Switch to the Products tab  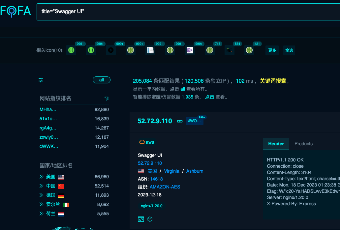click(x=303, y=144)
